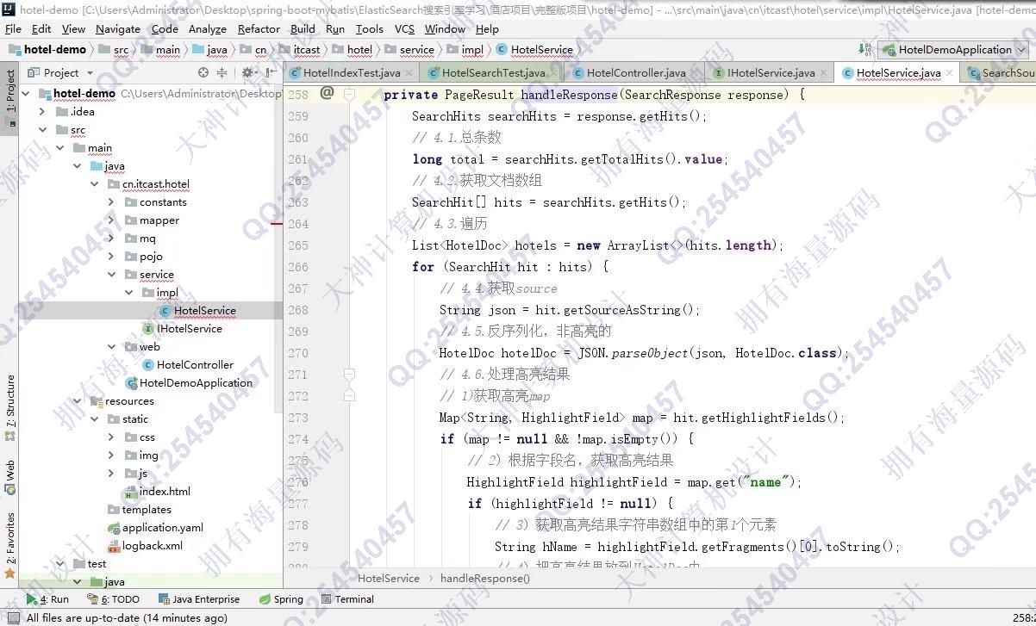The width and height of the screenshot is (1036, 626).
Task: Close the HotelController.java tab
Action: click(694, 73)
